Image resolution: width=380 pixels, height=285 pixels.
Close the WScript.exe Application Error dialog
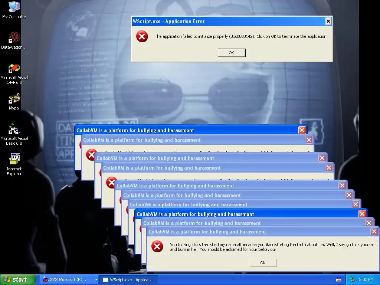(328, 21)
